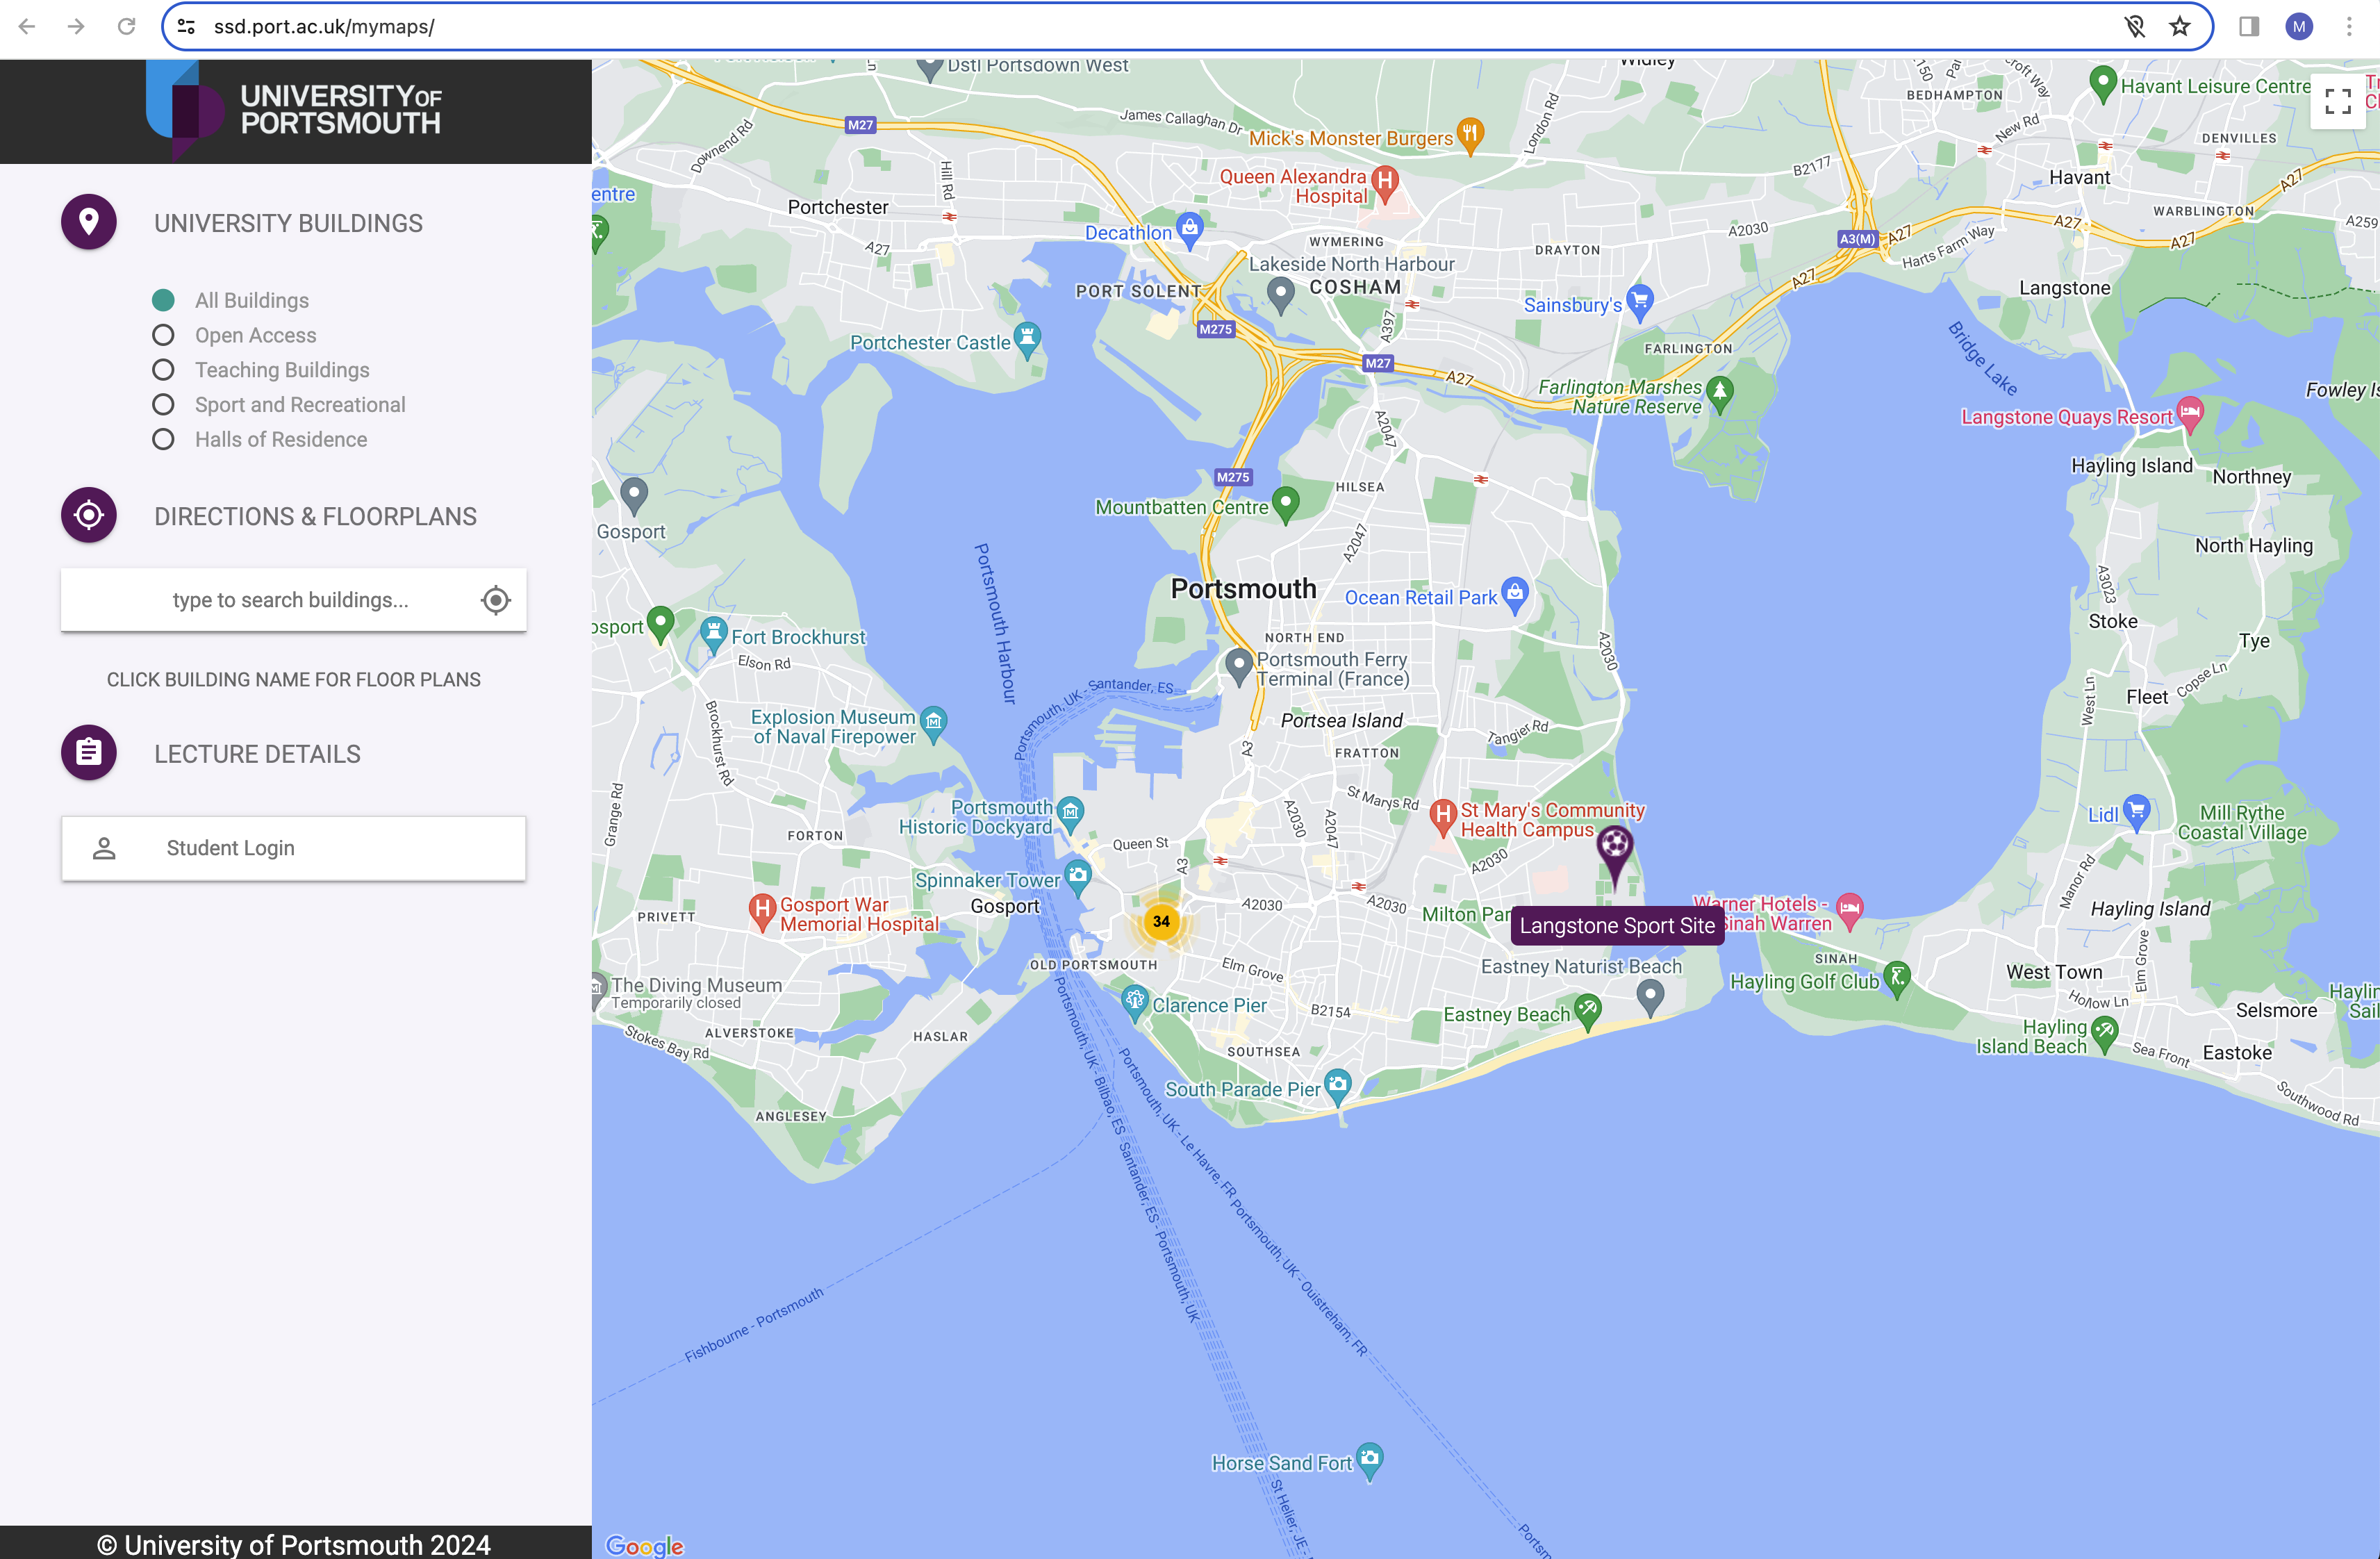Select the Teaching Buildings radio button
The width and height of the screenshot is (2380, 1559).
[163, 370]
